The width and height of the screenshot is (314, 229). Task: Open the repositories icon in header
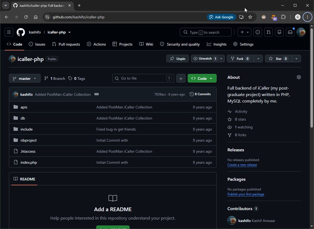point(279,32)
